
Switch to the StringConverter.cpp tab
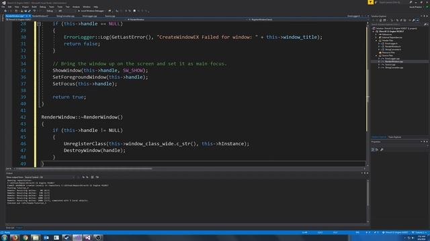(66, 16)
